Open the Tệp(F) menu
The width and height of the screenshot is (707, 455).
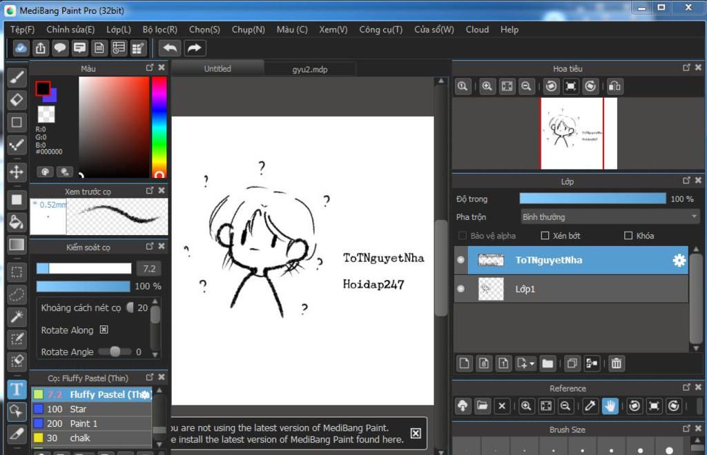(23, 30)
